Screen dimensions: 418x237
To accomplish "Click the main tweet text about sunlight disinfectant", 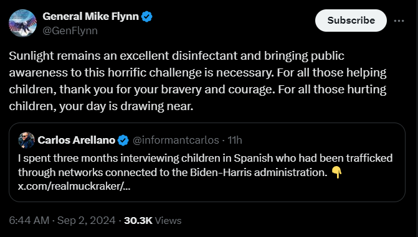I will 198,81.
